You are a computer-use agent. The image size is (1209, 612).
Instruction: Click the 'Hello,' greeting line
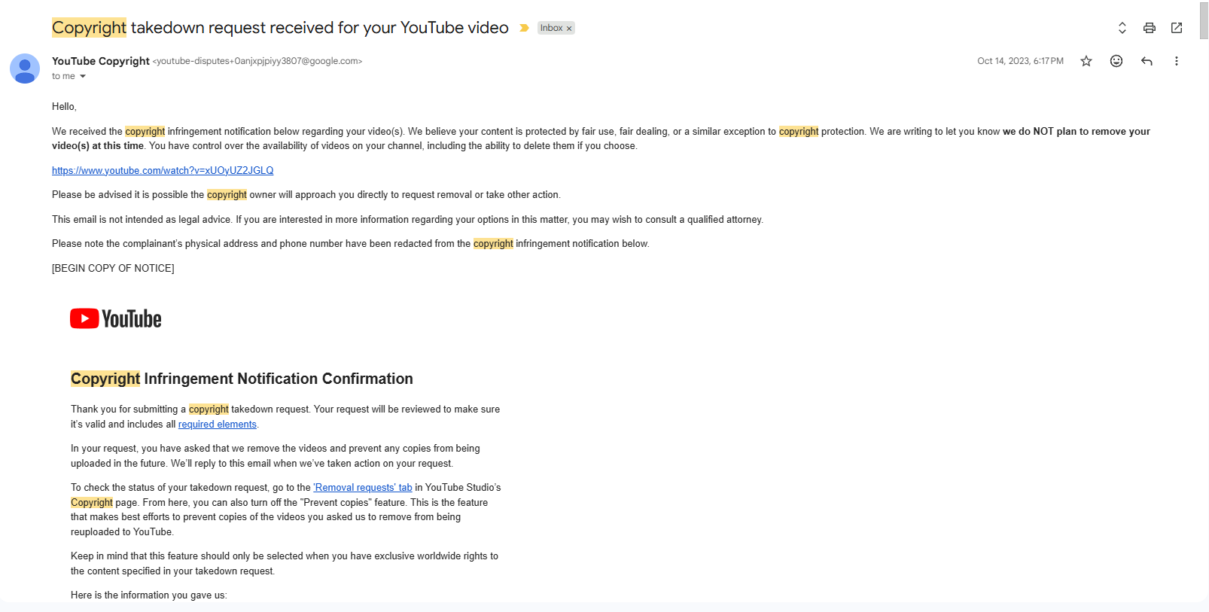click(64, 106)
